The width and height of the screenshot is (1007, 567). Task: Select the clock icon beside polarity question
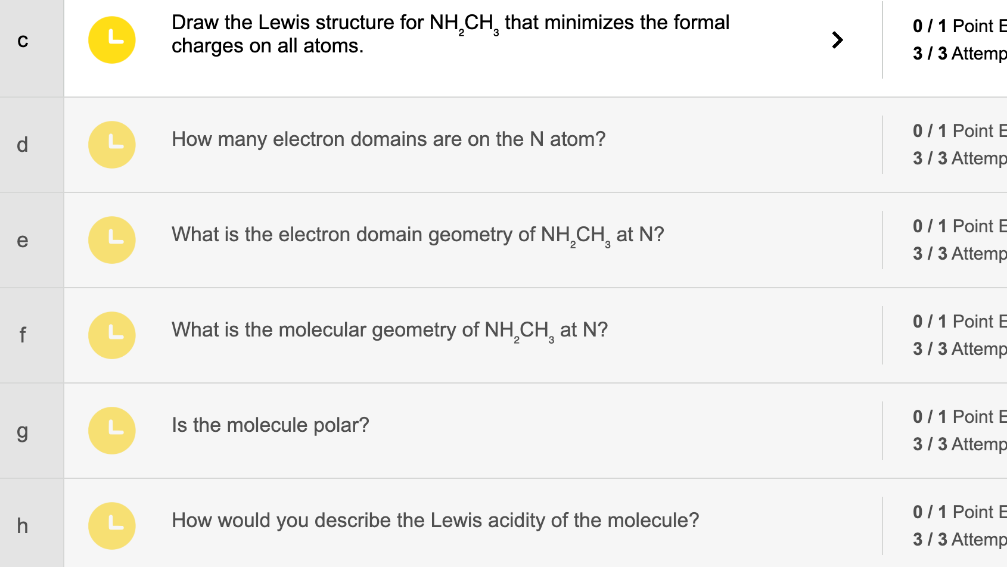[x=112, y=430]
